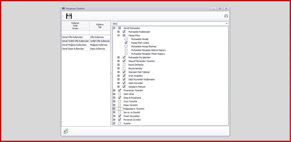This screenshot has height=142, width=291.
Task: Check the Resmi Defterler checkbox
Action: point(124,64)
